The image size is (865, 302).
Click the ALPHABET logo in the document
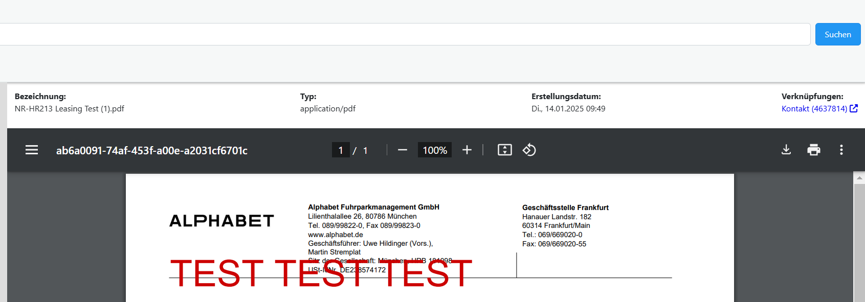221,221
